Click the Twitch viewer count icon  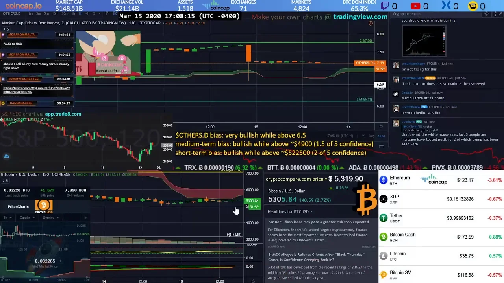385,6
